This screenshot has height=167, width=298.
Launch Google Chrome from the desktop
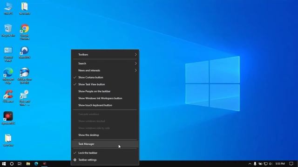tap(25, 32)
